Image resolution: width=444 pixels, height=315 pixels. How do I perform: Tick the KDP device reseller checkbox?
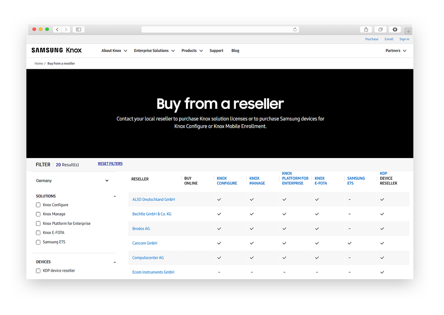[38, 271]
